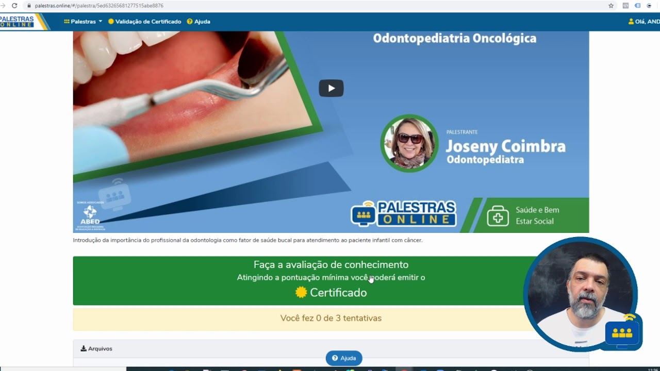Start the Faça a avaliação de conhecimento test
The width and height of the screenshot is (660, 371).
coord(331,280)
